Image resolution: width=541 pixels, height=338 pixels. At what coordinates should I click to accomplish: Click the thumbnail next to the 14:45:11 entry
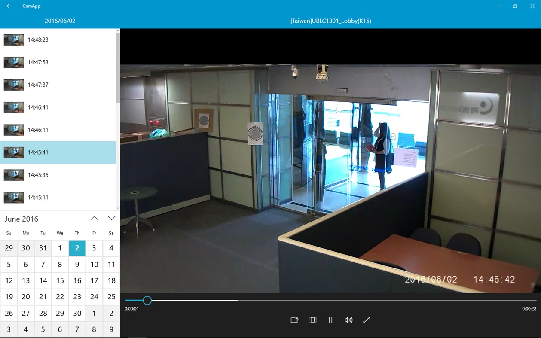(x=13, y=197)
